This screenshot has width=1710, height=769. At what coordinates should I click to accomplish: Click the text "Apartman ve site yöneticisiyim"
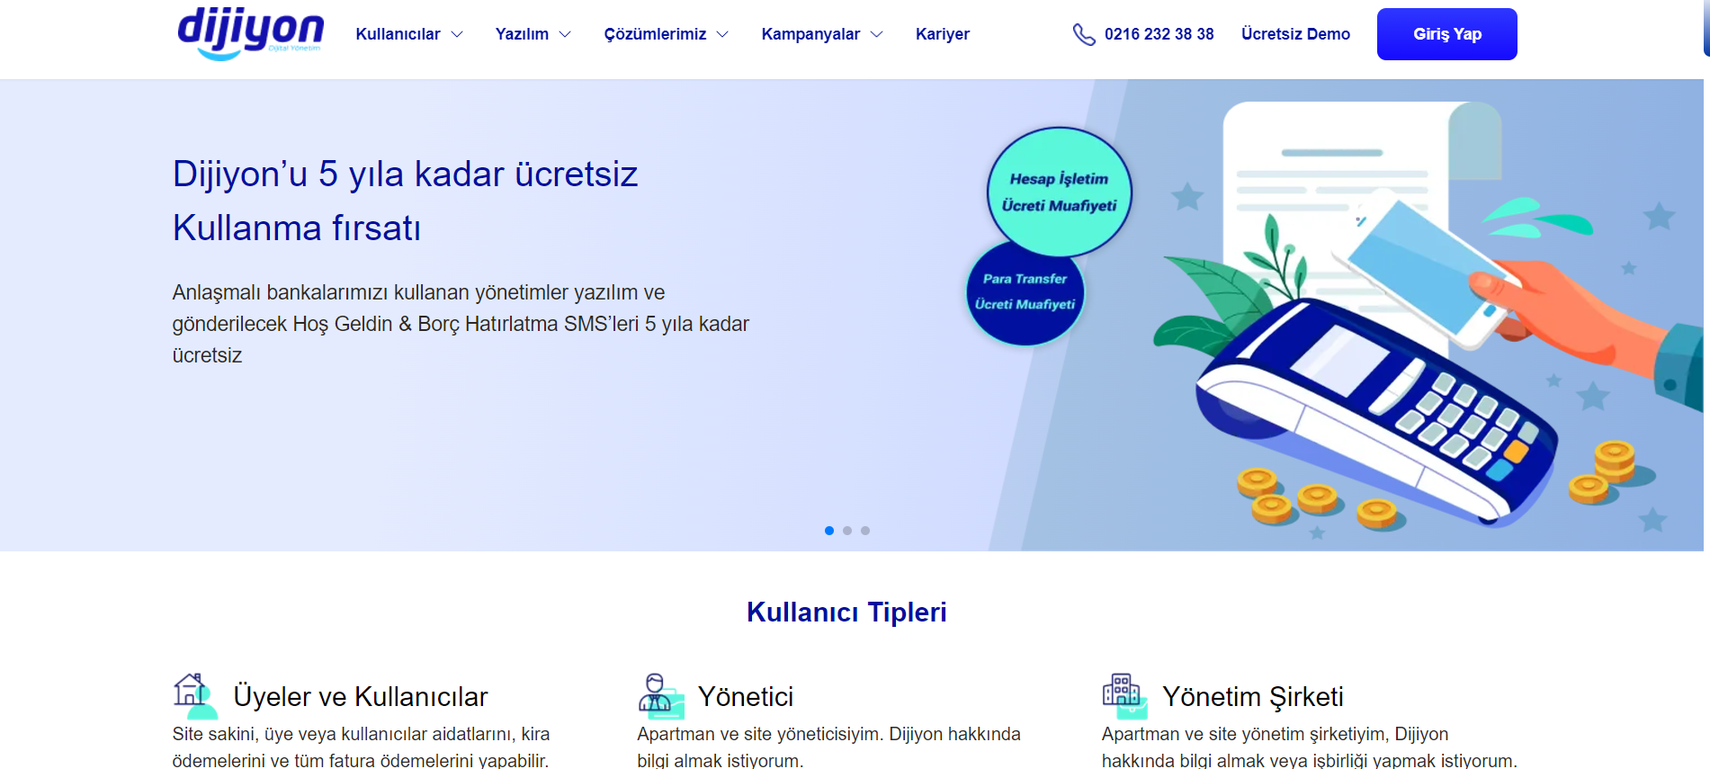758,734
